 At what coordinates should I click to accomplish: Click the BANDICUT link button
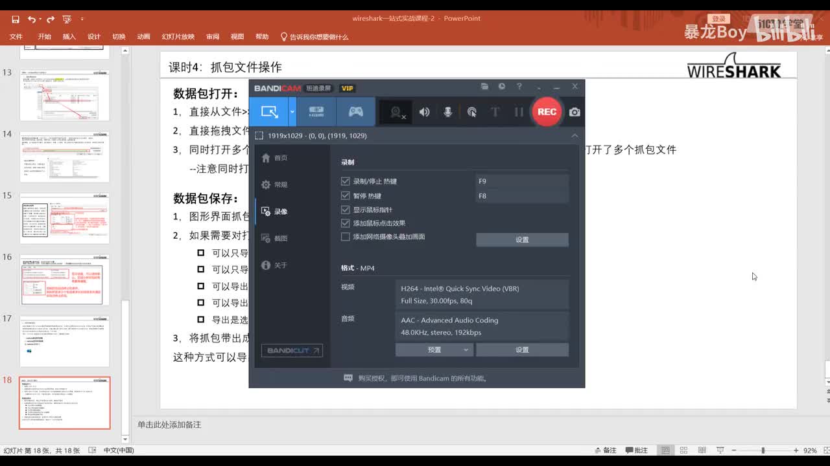tap(292, 350)
